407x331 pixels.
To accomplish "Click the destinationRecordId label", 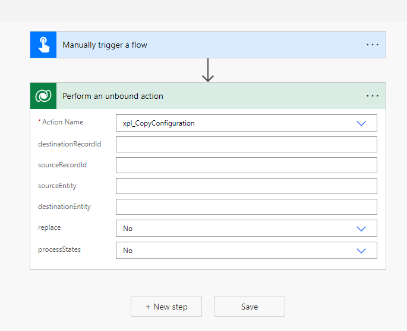I will tap(70, 144).
